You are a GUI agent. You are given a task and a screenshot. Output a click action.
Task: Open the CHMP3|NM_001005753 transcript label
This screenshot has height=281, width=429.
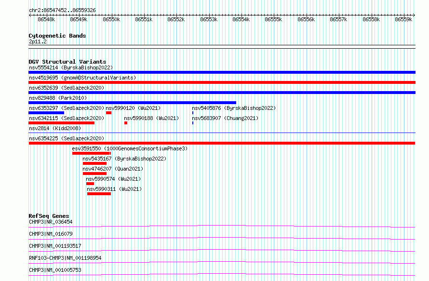(55, 270)
